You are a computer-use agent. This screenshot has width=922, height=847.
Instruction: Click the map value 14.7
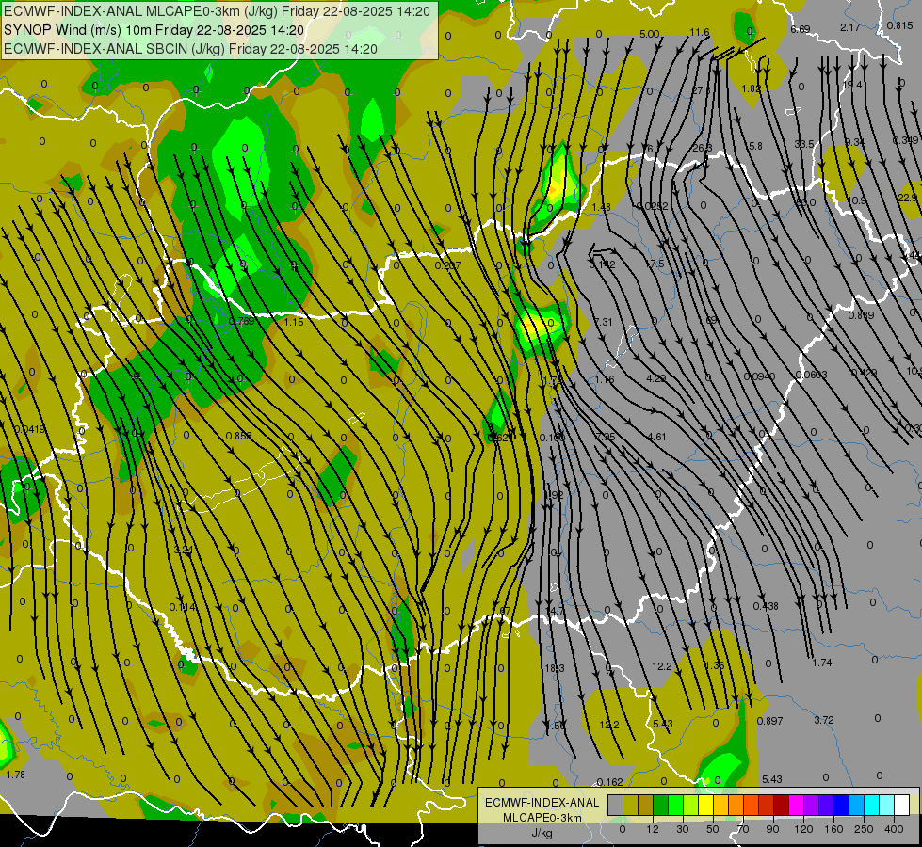click(x=555, y=611)
